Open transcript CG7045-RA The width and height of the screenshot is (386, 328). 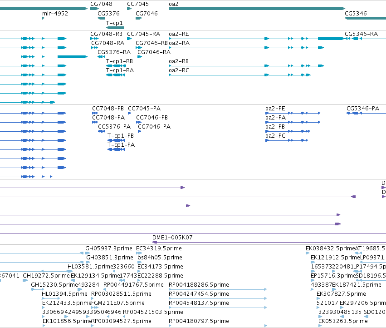click(143, 34)
